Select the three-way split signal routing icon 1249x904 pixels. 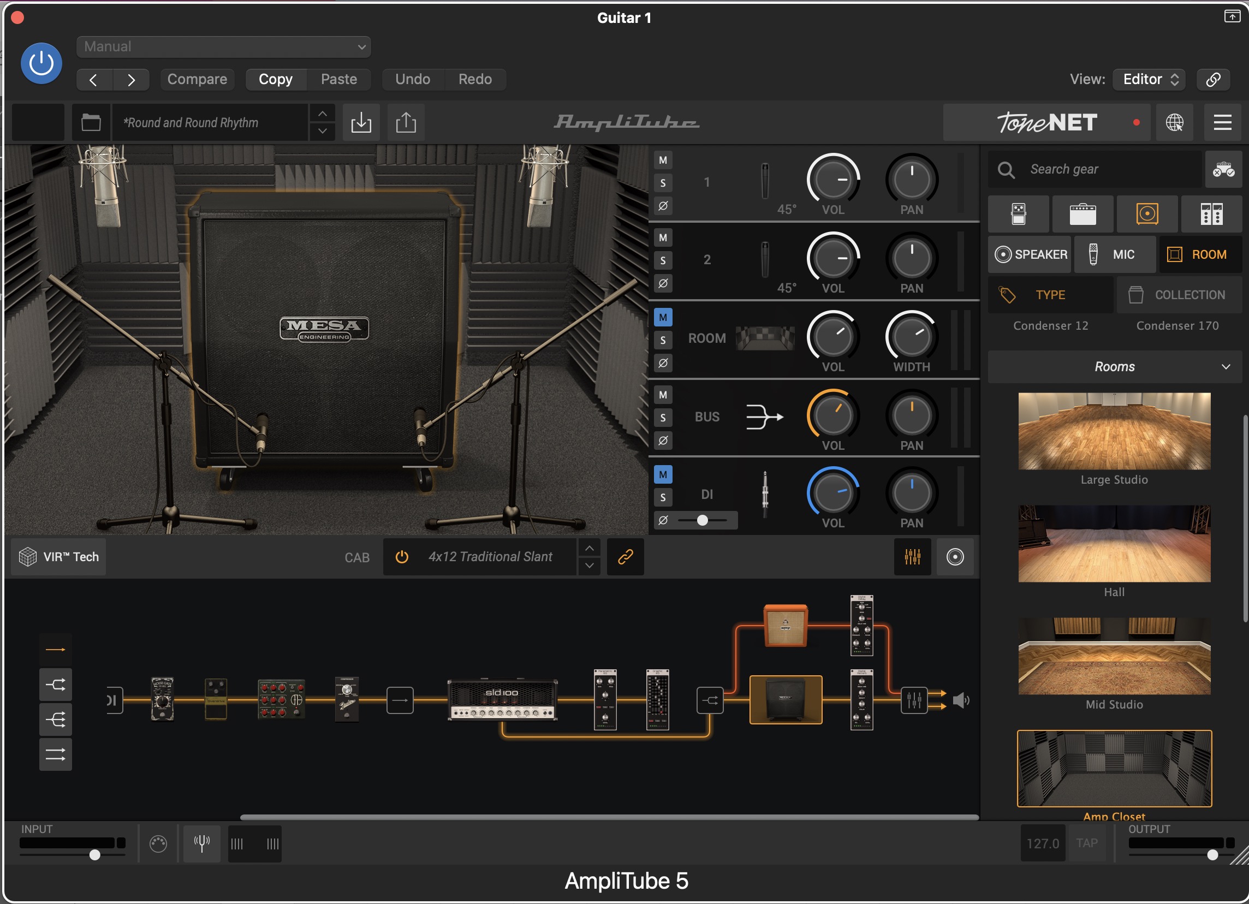pyautogui.click(x=55, y=720)
